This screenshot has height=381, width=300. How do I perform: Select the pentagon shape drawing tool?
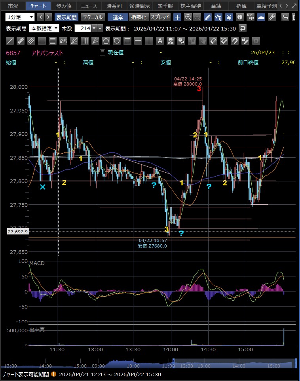pyautogui.click(x=106, y=41)
